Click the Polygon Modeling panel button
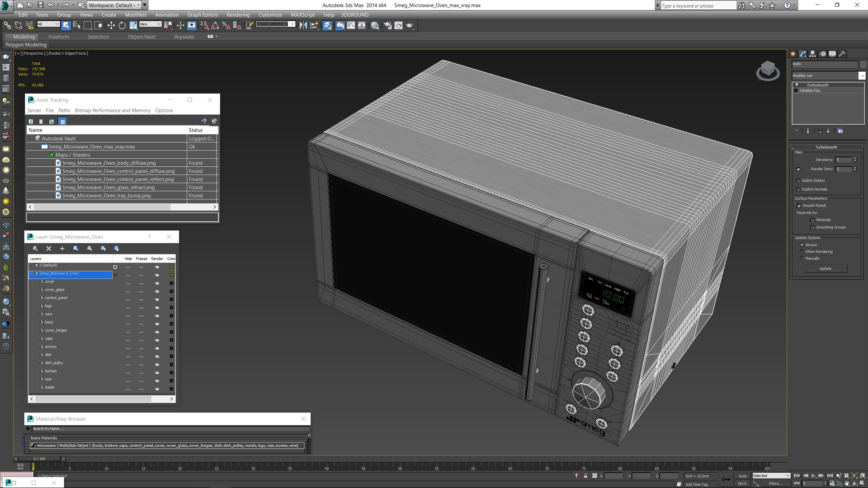The height and width of the screenshot is (488, 868). pyautogui.click(x=26, y=45)
